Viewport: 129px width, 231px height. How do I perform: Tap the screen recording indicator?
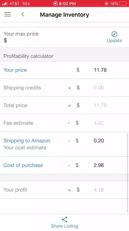[x=55, y=4]
